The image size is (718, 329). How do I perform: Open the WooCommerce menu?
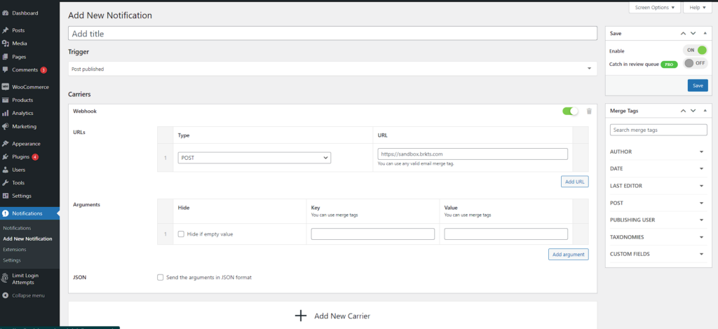pos(29,87)
